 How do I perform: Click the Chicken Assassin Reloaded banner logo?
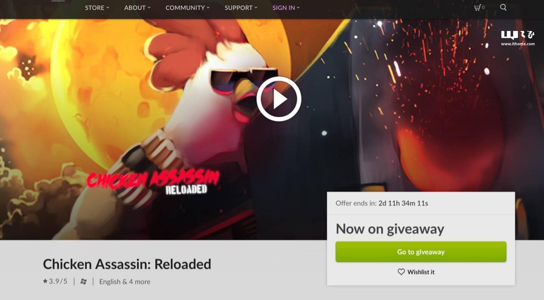pyautogui.click(x=153, y=182)
